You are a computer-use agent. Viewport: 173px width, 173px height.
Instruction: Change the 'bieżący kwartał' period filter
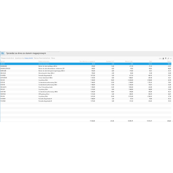(x=29, y=58)
